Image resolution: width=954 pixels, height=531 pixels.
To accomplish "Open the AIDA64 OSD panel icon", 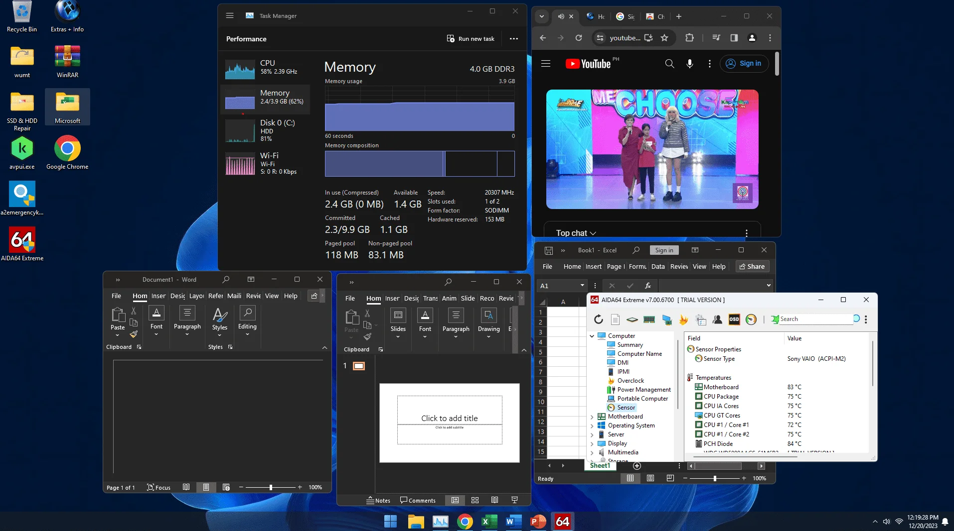I will click(734, 319).
